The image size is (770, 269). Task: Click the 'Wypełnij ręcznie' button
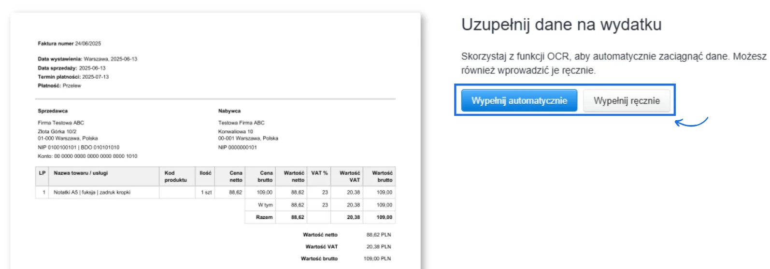[x=627, y=100]
